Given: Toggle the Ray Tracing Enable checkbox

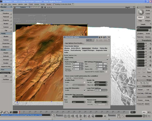Looking at the screenshot, I should pyautogui.click(x=107, y=59).
